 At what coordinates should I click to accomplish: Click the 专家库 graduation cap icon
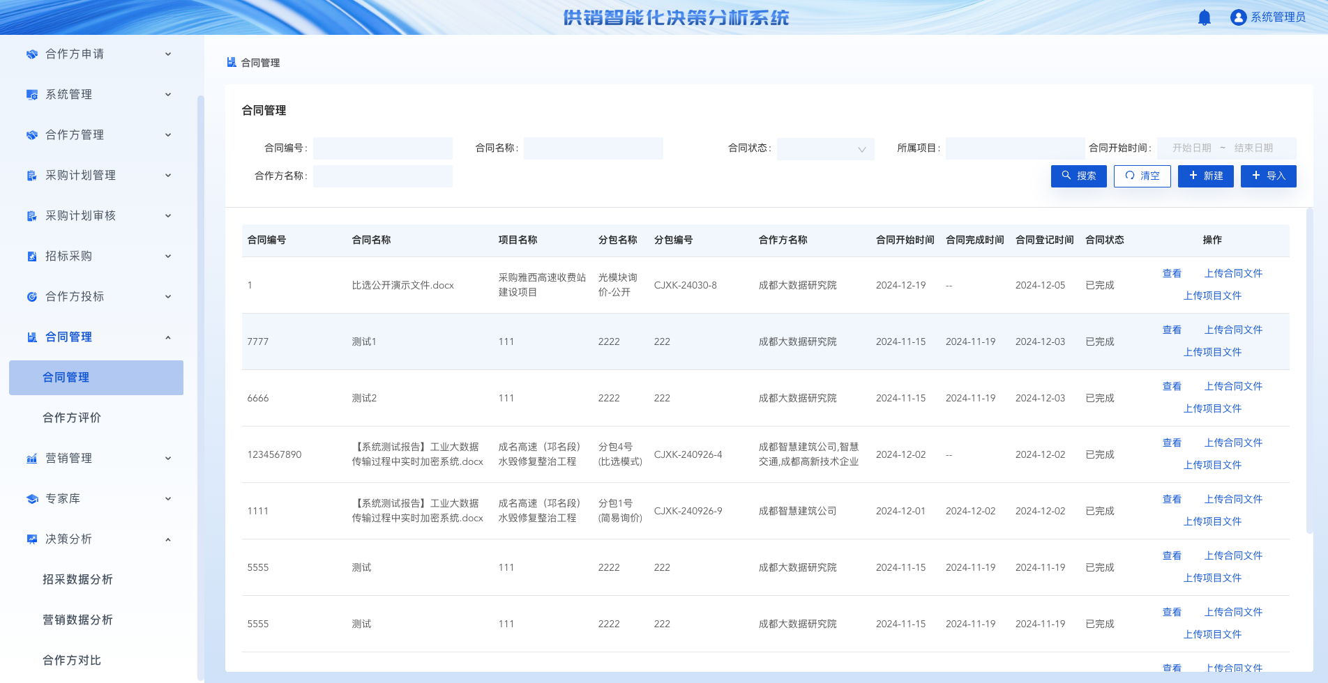pyautogui.click(x=31, y=499)
